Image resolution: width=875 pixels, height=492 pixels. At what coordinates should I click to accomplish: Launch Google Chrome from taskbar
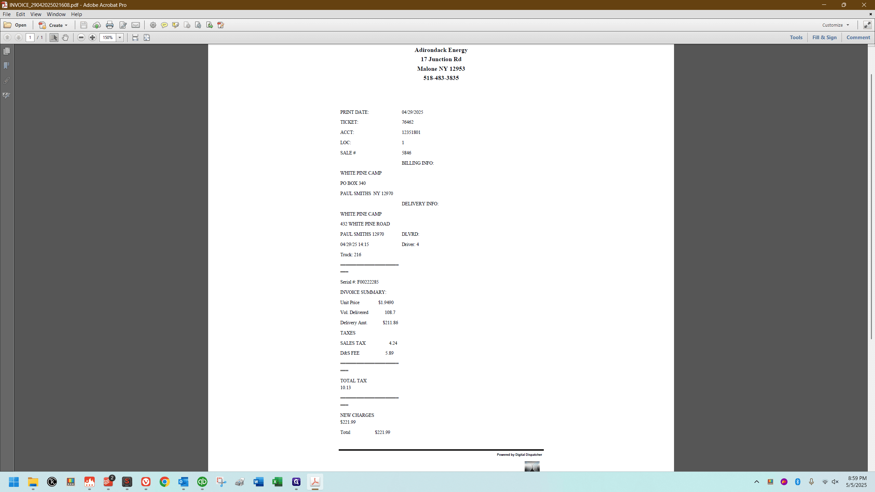point(165,482)
